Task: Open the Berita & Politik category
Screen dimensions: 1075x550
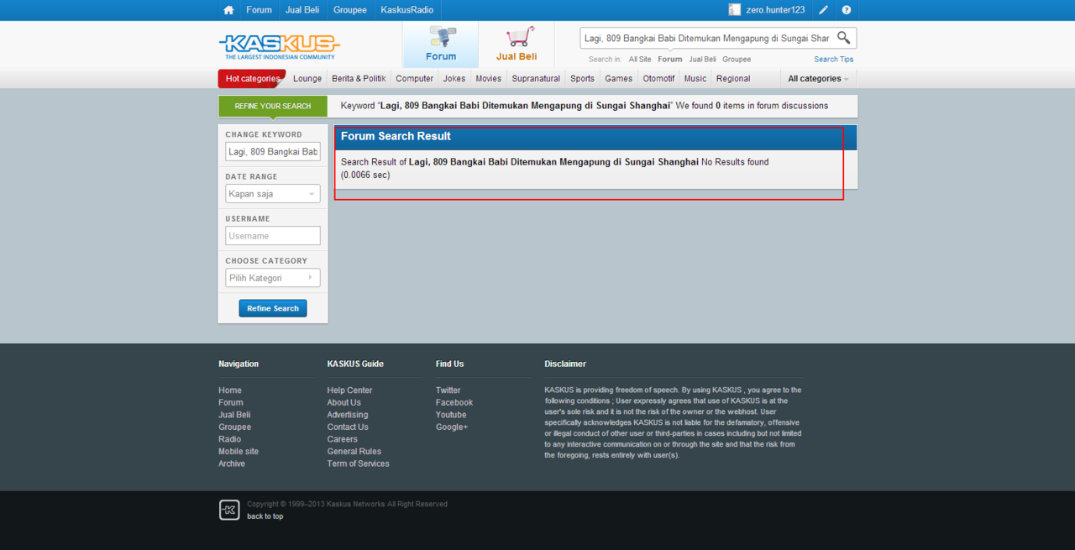Action: [x=359, y=79]
